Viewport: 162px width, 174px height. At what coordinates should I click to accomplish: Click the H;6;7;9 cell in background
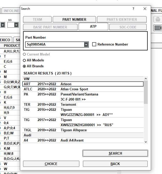(x=9, y=107)
